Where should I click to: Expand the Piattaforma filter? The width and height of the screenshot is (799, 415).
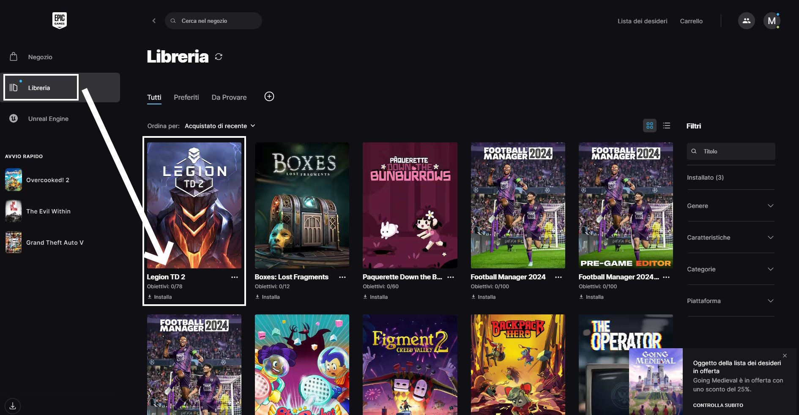[731, 301]
